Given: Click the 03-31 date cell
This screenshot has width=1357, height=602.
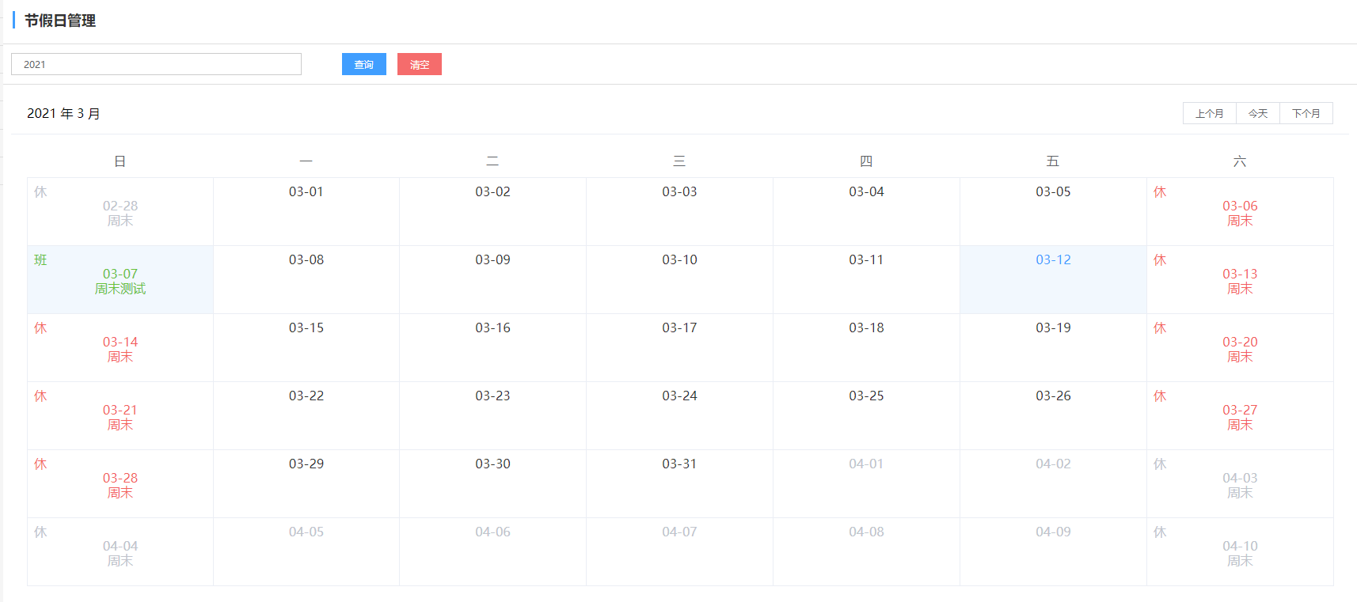Looking at the screenshot, I should (x=679, y=483).
